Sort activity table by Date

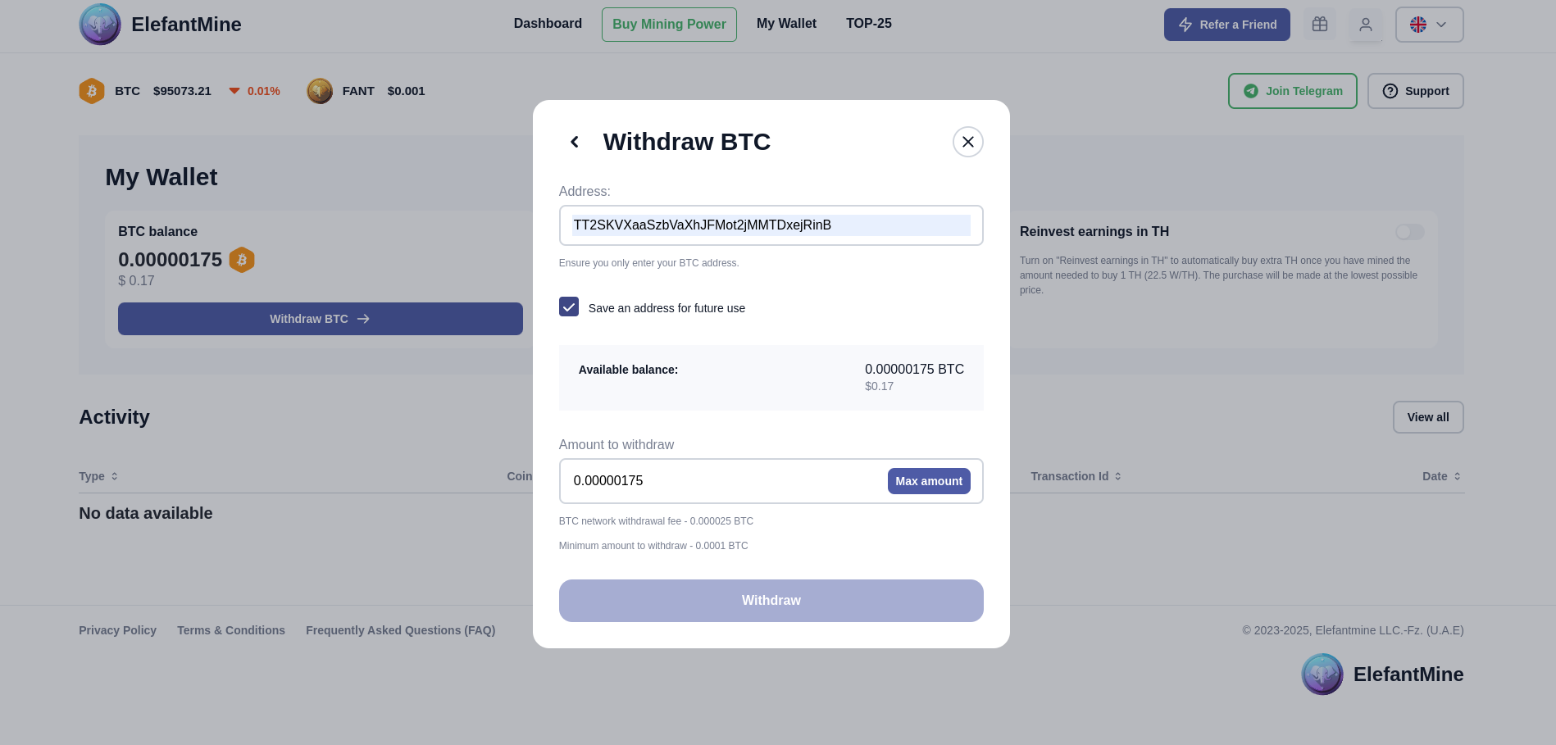1441,476
